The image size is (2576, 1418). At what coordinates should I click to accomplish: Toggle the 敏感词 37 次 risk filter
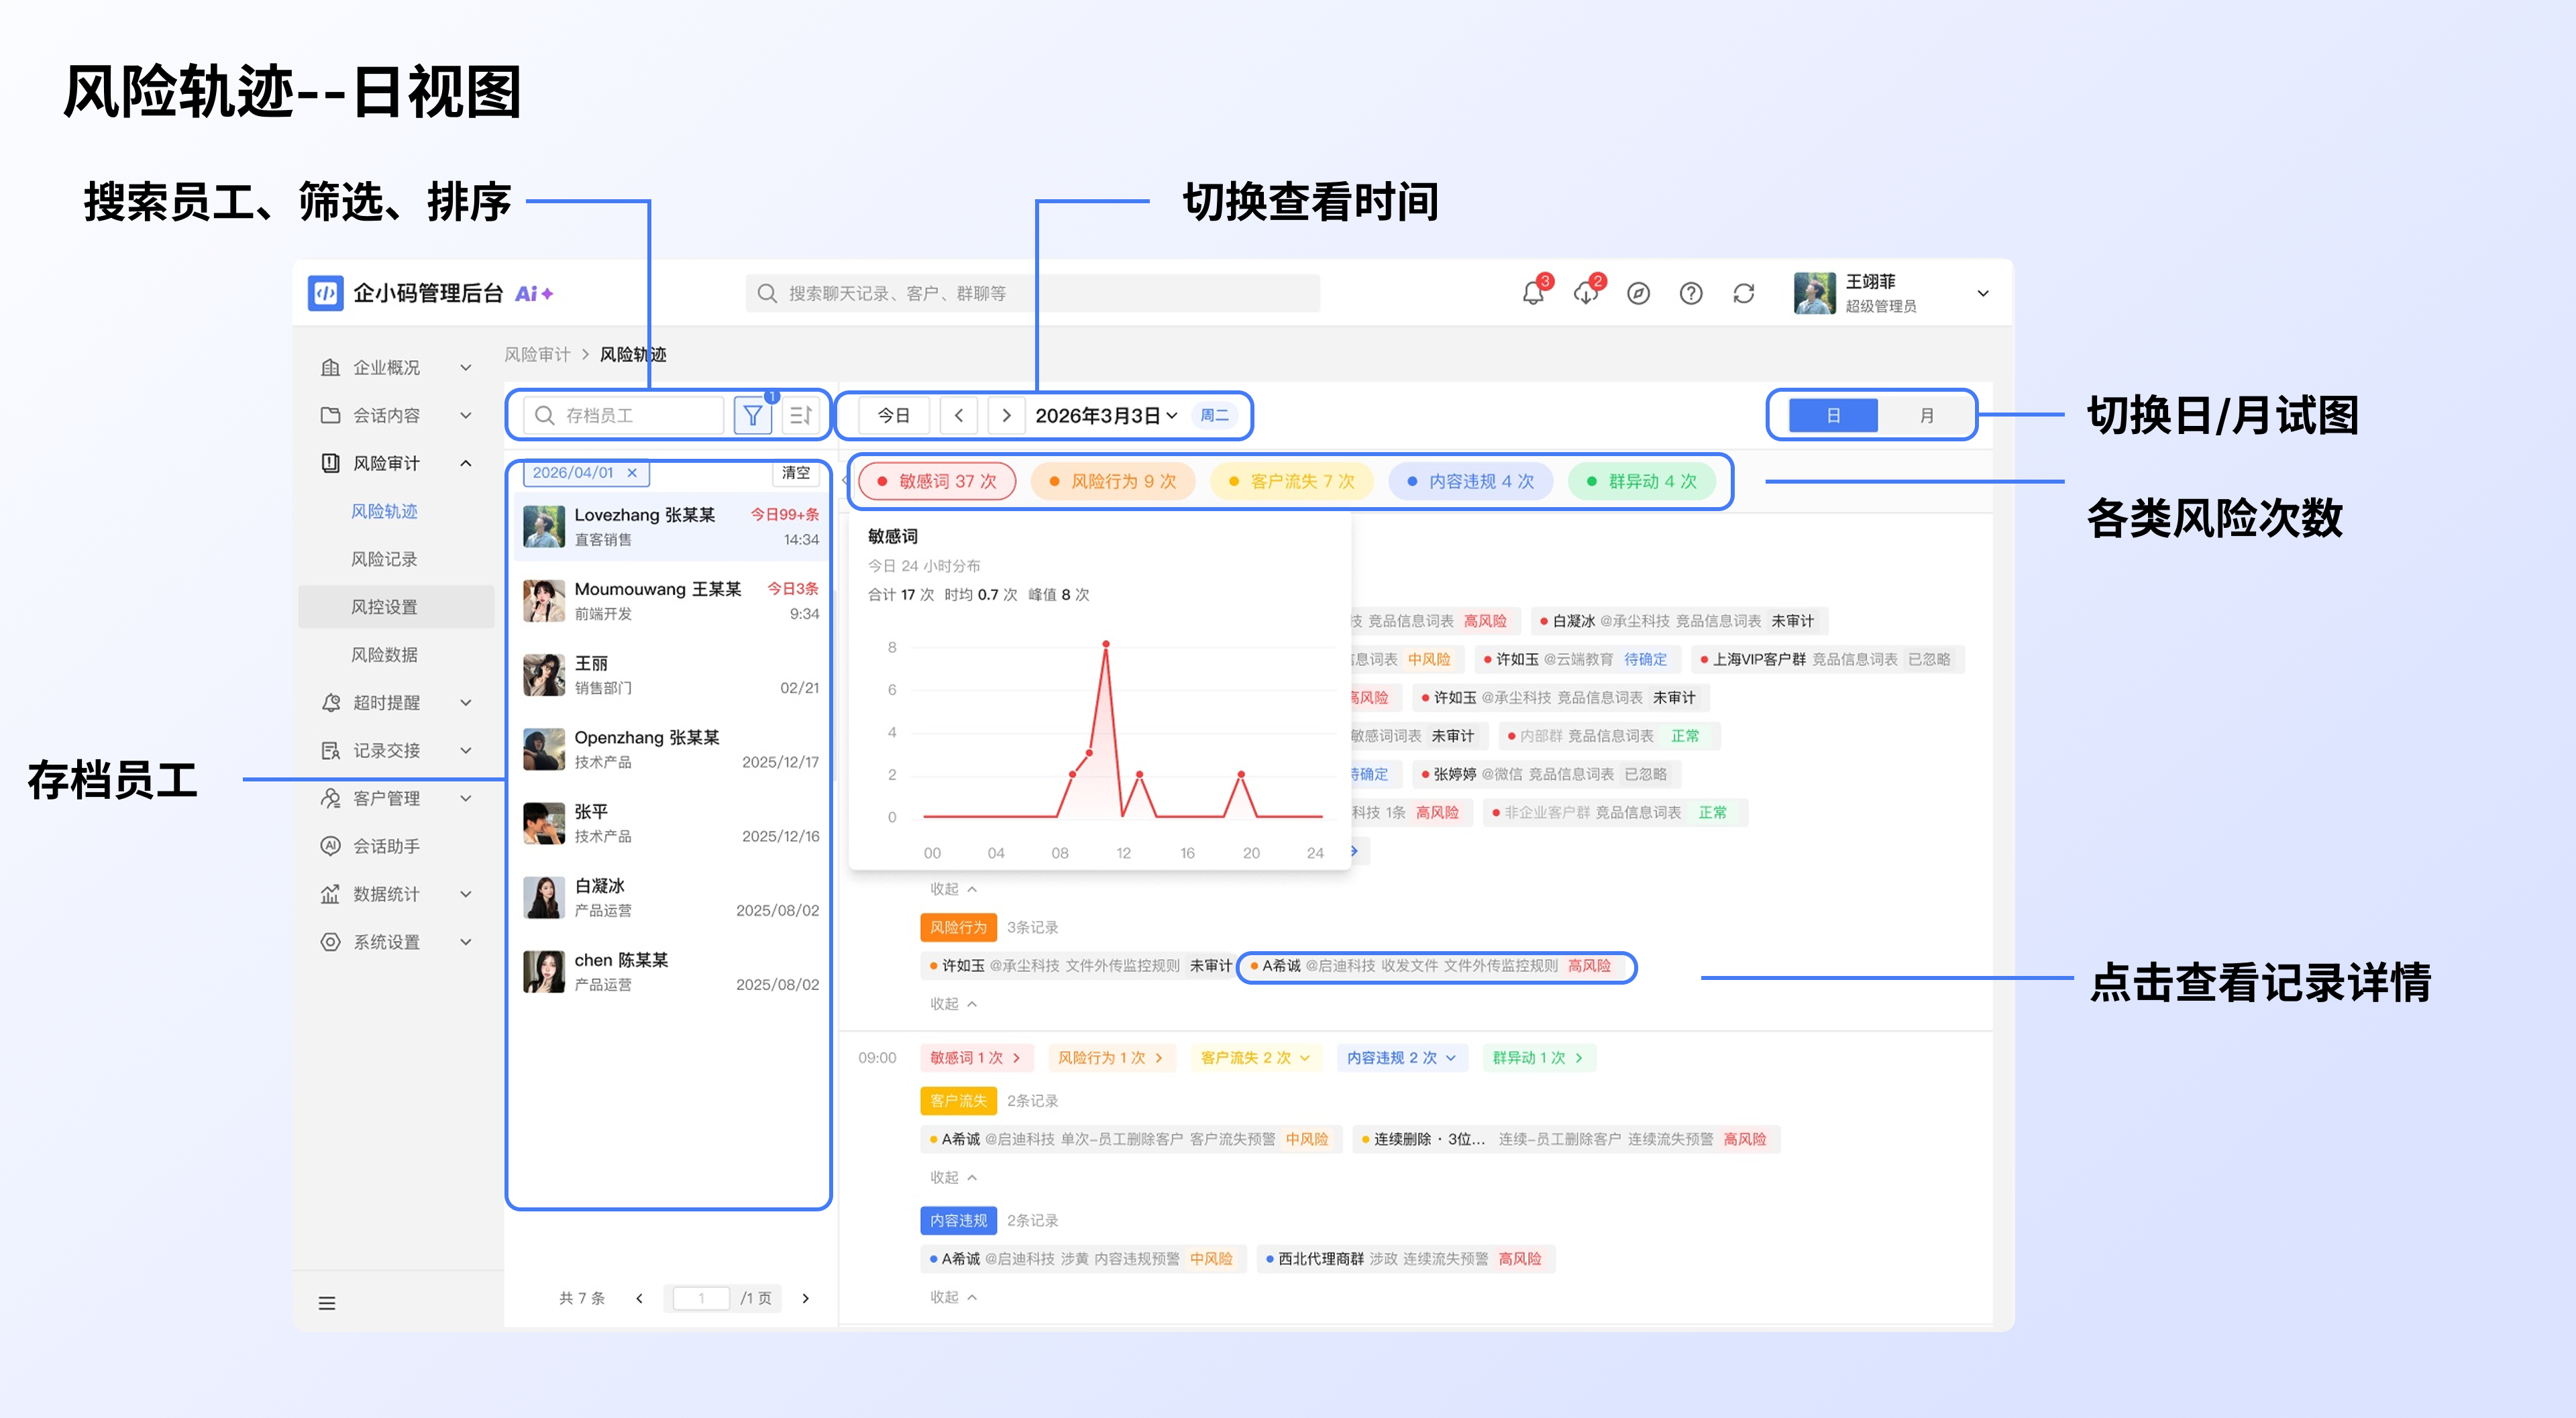(x=937, y=481)
